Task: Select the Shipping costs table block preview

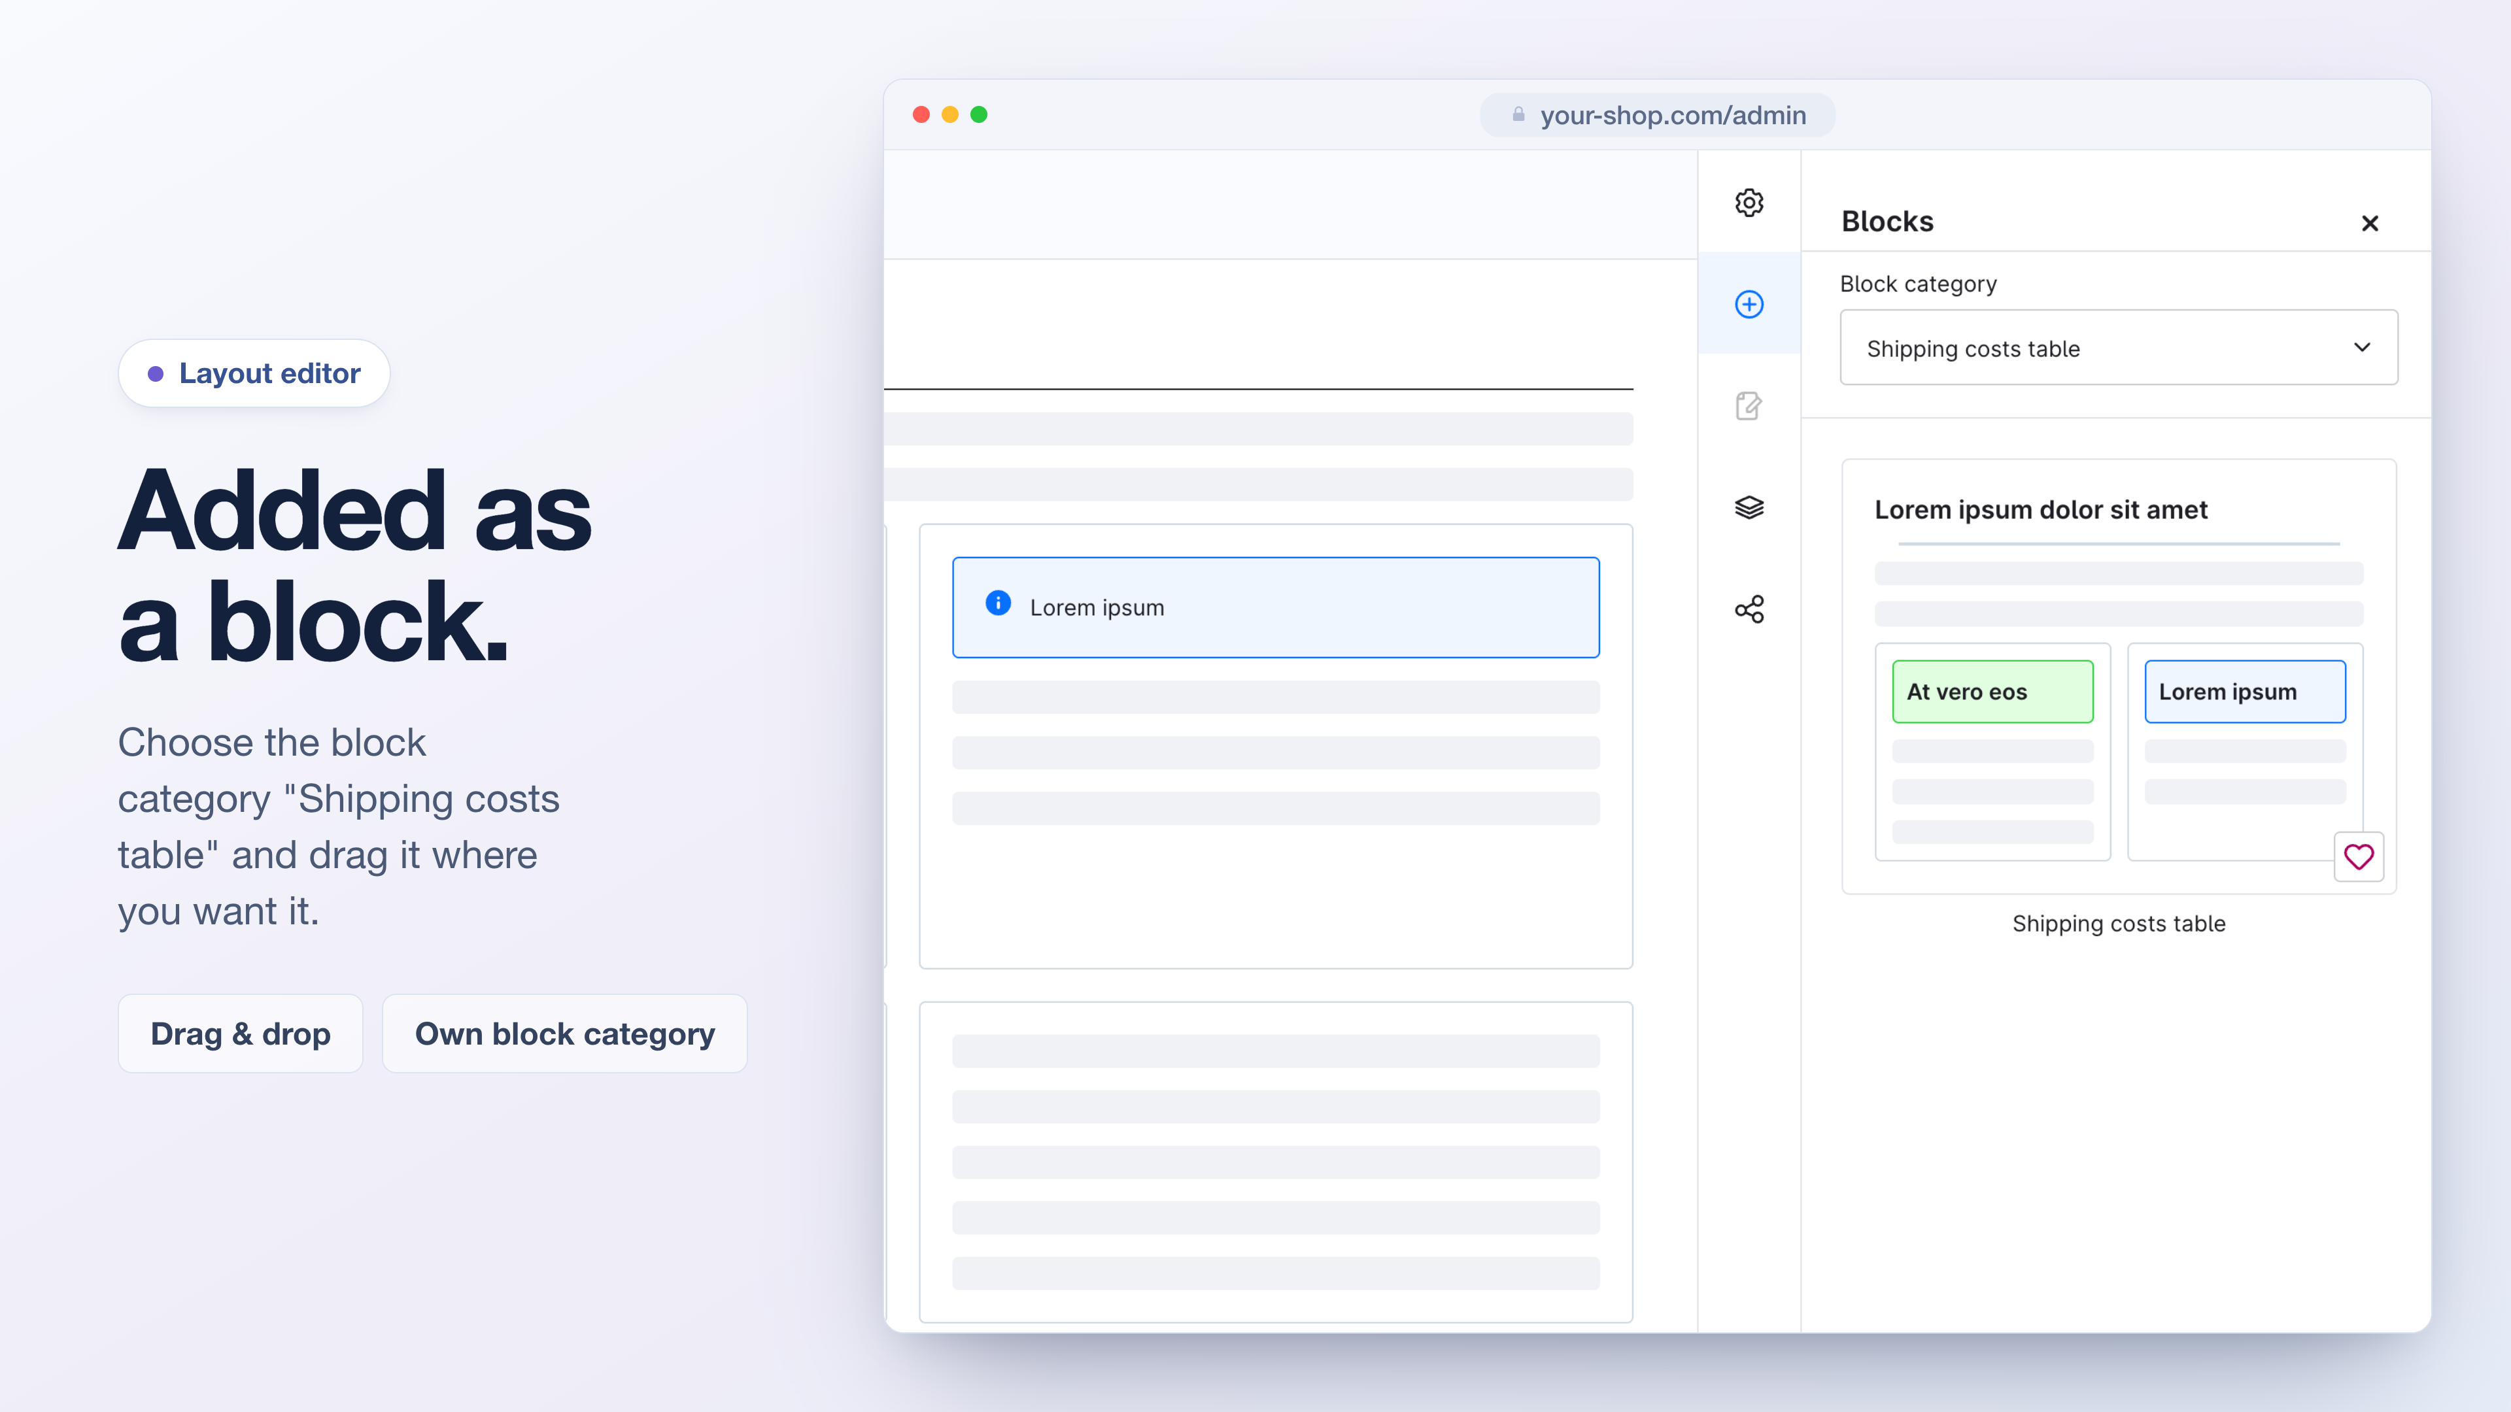Action: click(x=2118, y=677)
